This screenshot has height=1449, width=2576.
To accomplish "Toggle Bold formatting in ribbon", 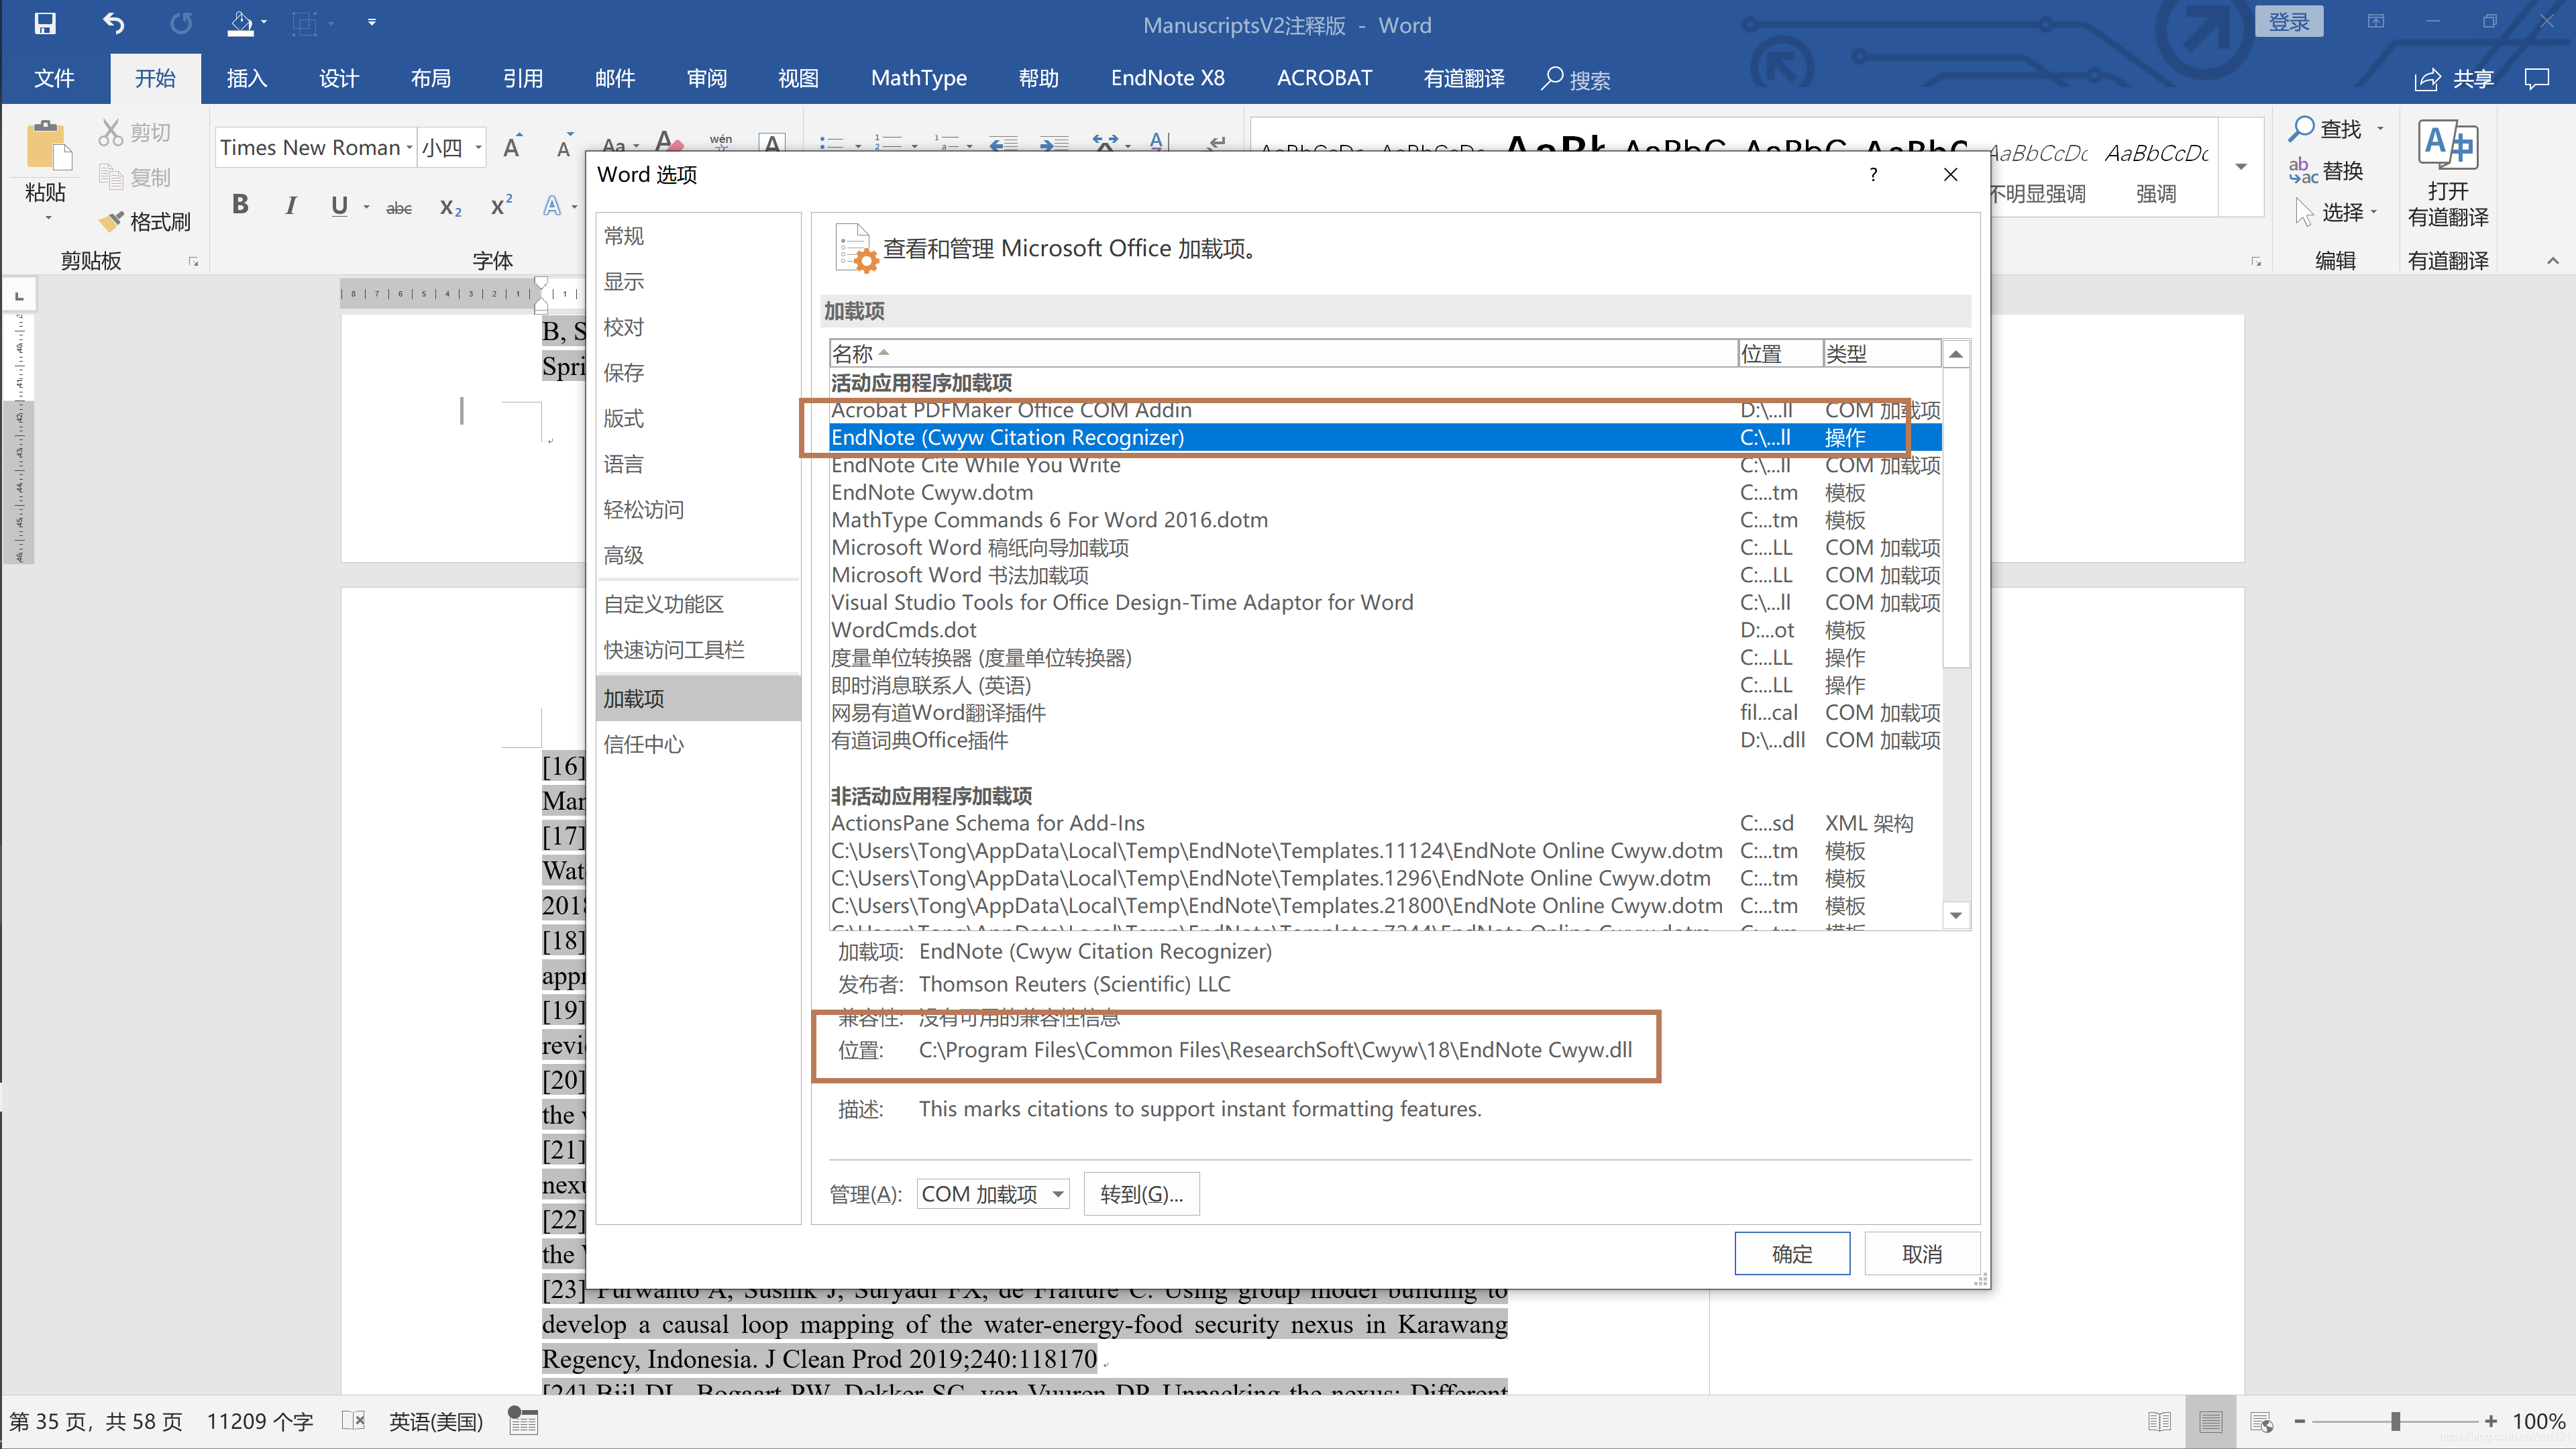I will (x=240, y=205).
